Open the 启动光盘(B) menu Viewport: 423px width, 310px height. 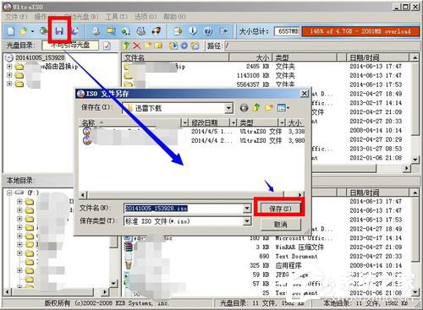pos(82,17)
